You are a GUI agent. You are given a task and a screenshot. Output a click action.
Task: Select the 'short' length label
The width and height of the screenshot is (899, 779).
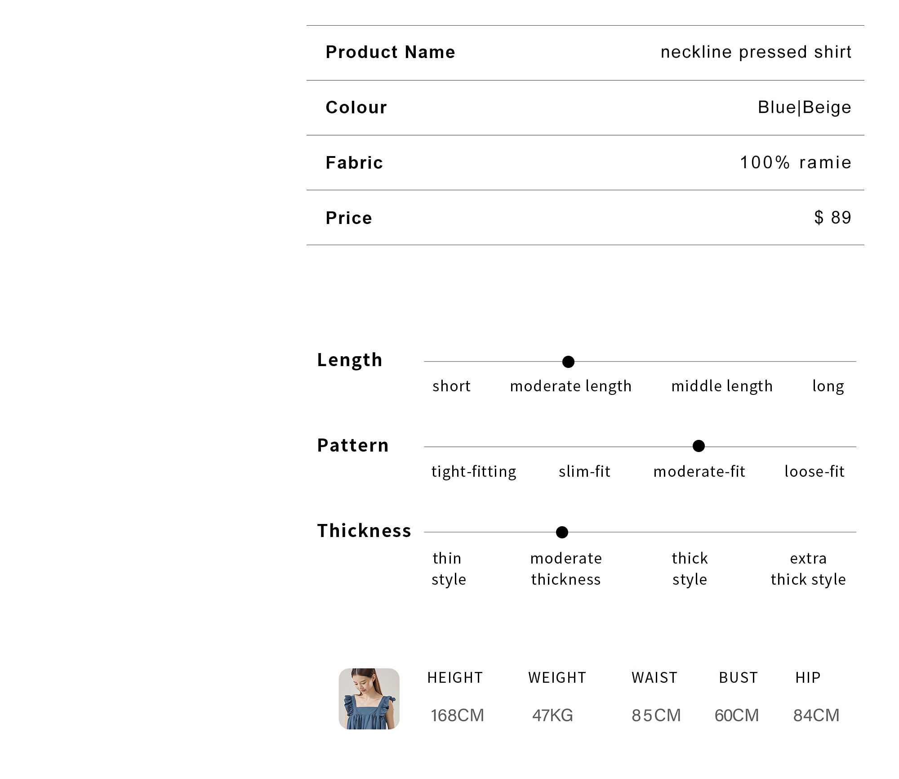point(451,386)
